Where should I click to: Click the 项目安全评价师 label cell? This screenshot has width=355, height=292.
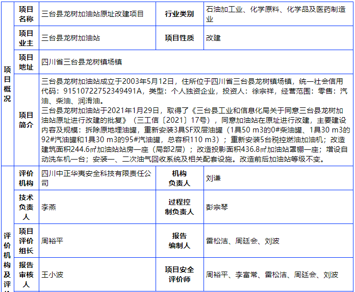(x=179, y=275)
